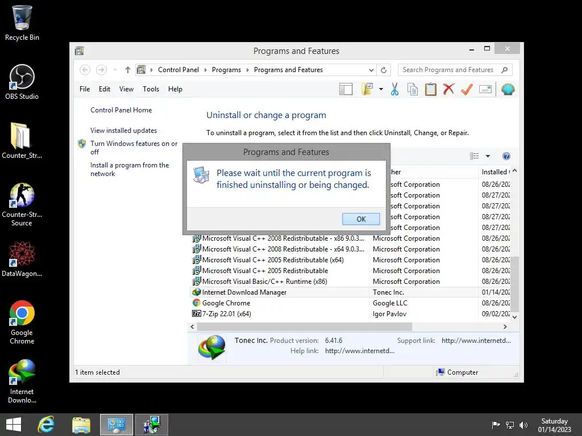The height and width of the screenshot is (436, 582).
Task: Open the Tools menu
Action: click(x=151, y=89)
